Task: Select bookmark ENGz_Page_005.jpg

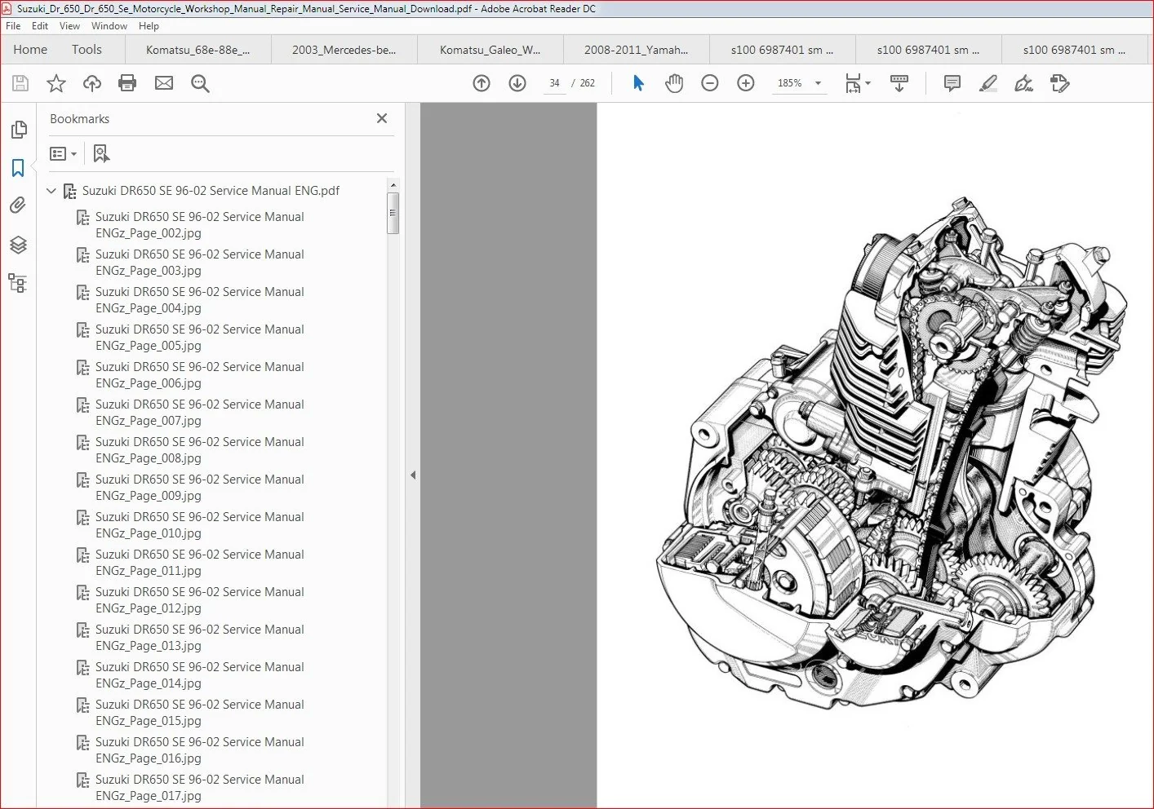Action: click(x=199, y=338)
